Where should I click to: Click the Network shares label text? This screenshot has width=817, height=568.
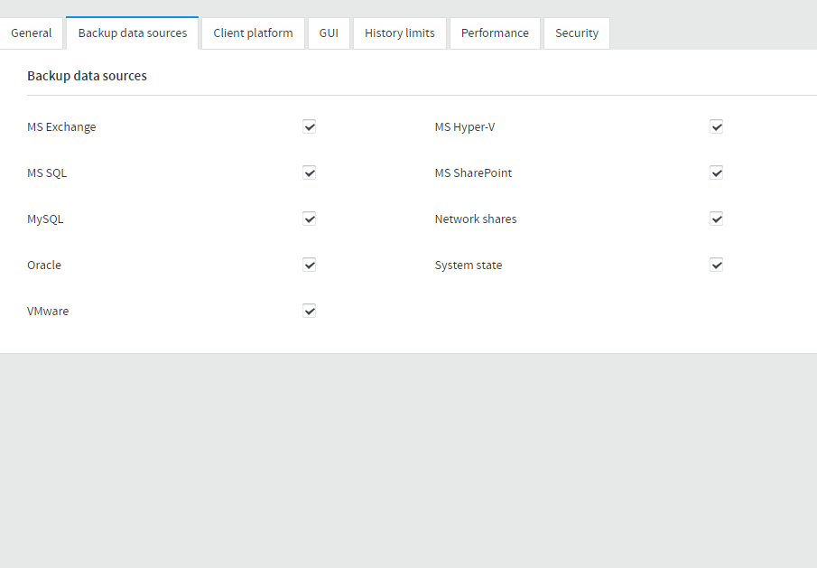pyautogui.click(x=476, y=219)
